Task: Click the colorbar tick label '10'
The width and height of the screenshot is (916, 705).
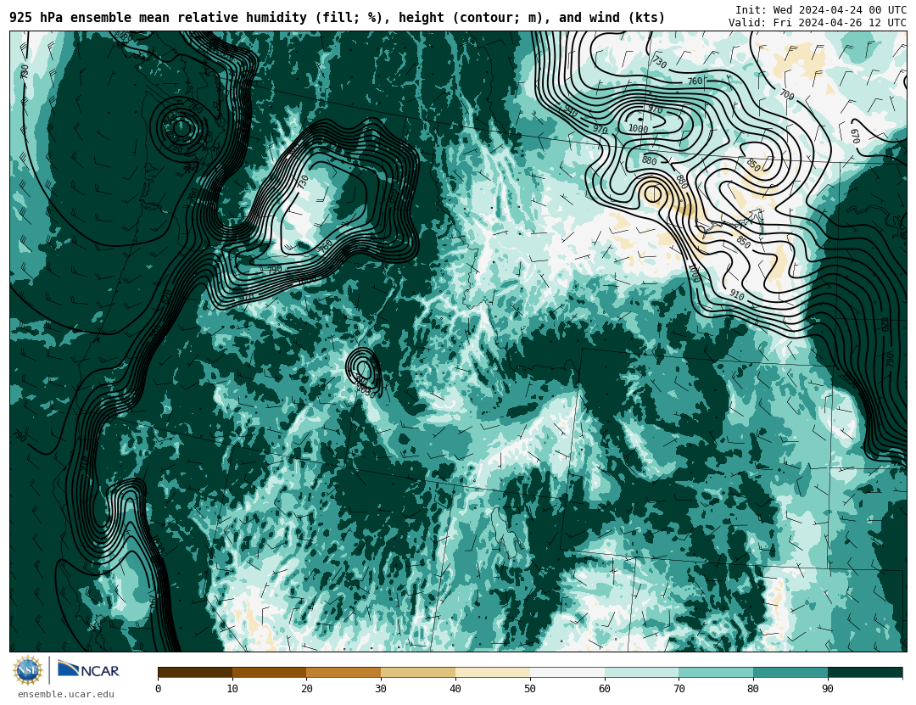Action: (232, 689)
